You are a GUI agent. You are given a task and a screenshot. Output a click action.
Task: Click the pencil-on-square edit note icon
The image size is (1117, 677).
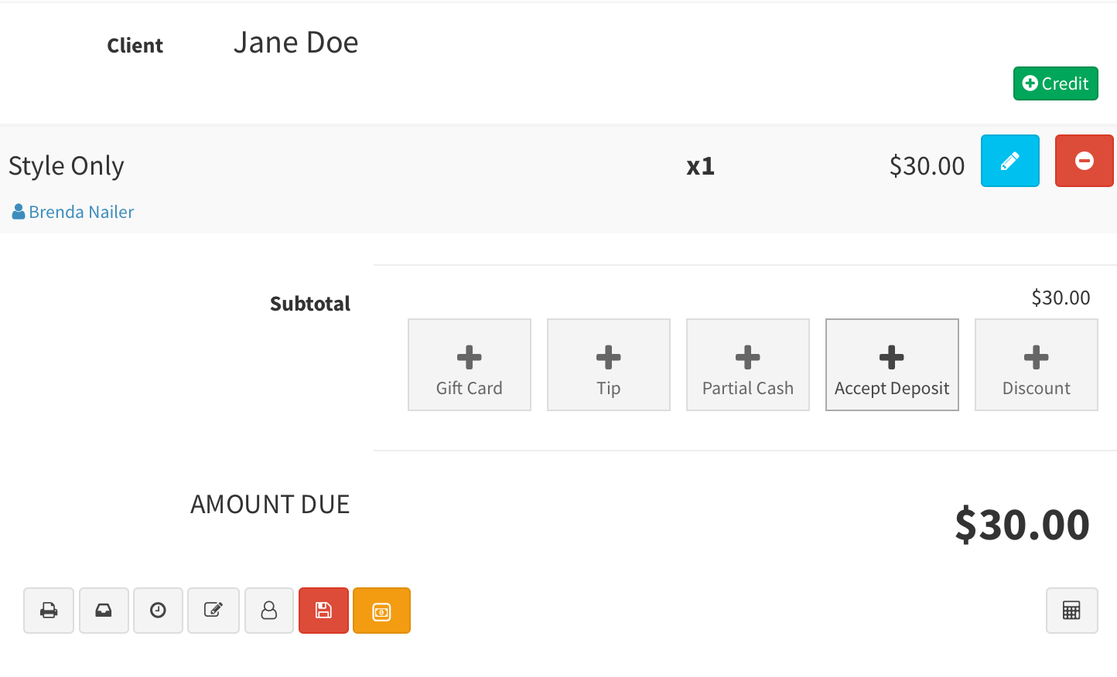(x=213, y=611)
